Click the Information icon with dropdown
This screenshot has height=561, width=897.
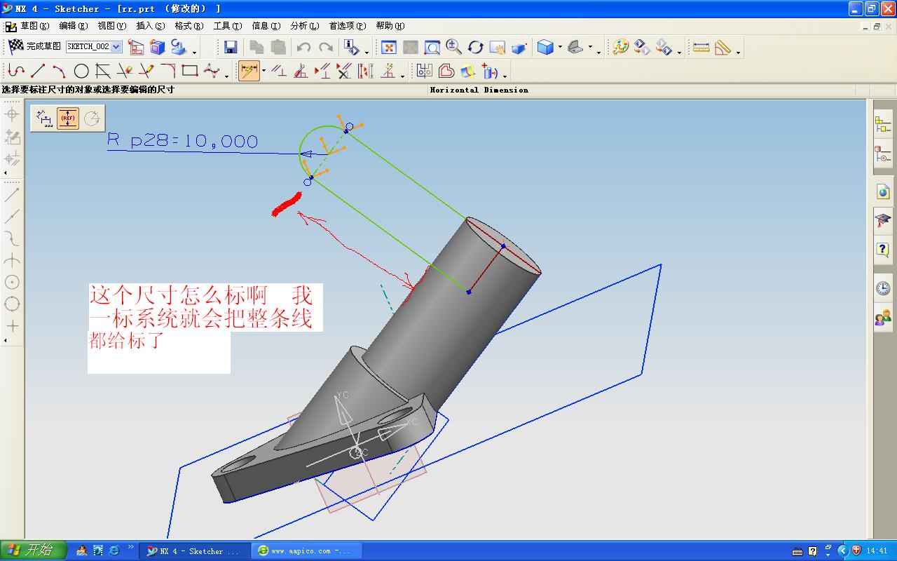(351, 48)
